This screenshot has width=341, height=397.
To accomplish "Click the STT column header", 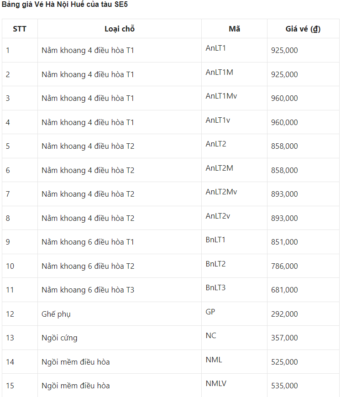I will pyautogui.click(x=20, y=29).
